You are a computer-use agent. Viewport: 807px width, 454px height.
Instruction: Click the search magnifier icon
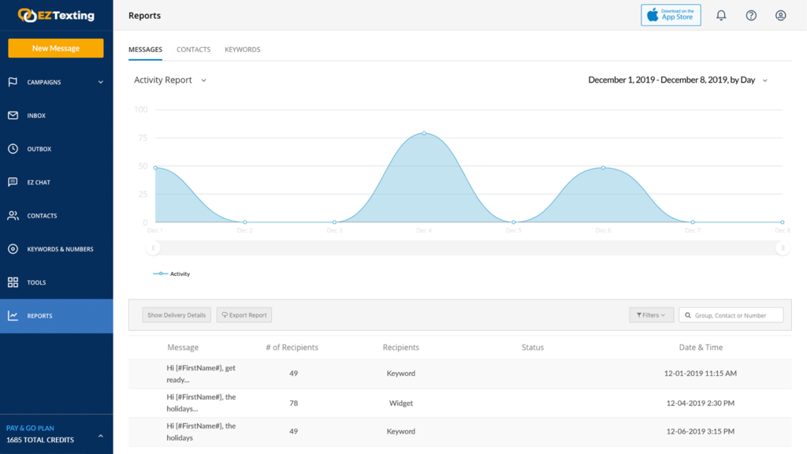point(687,315)
